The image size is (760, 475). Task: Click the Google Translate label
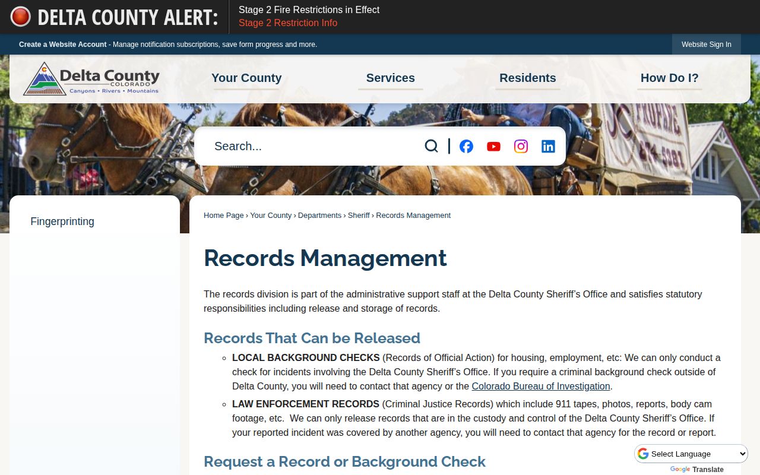click(697, 470)
